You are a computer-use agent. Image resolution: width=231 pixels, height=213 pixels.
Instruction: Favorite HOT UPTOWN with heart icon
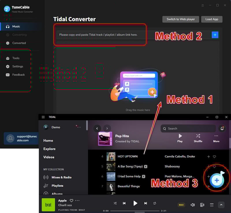tap(214, 157)
